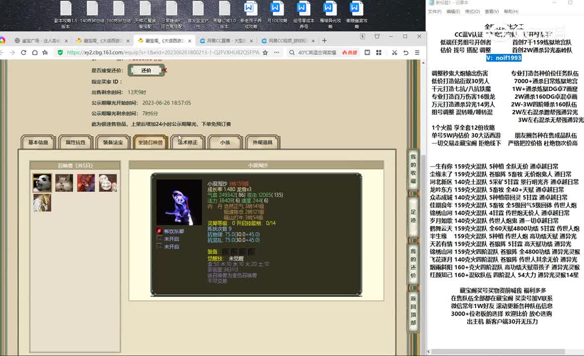Select the grey rabbit summon thumbnail

click(64, 182)
